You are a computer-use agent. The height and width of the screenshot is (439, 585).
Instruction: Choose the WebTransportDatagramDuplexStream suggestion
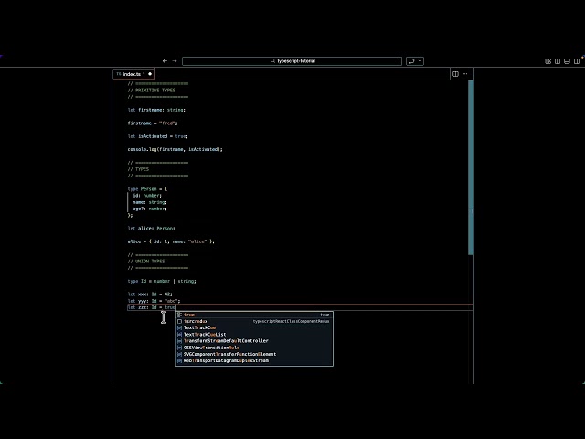[x=254, y=360]
